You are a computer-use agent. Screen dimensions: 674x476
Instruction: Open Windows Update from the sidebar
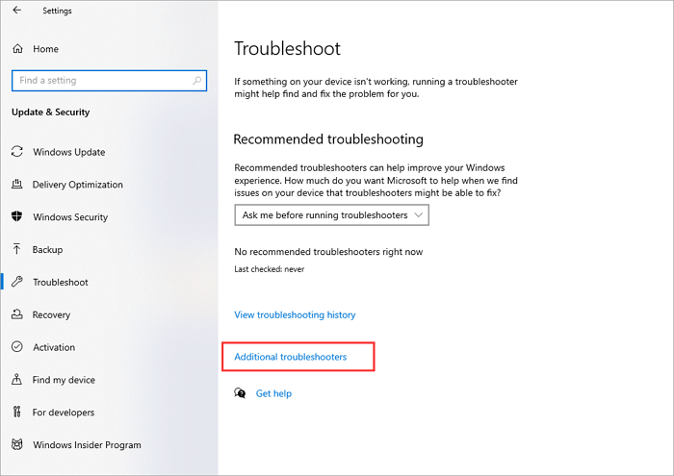coord(68,152)
